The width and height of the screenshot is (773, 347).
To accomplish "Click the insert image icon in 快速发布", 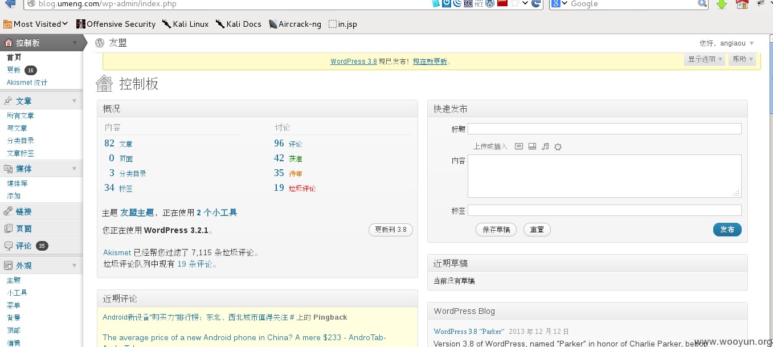I will 518,146.
